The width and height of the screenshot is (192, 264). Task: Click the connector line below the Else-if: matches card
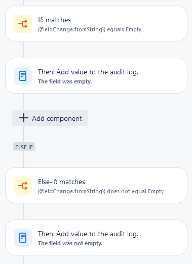click(24, 211)
